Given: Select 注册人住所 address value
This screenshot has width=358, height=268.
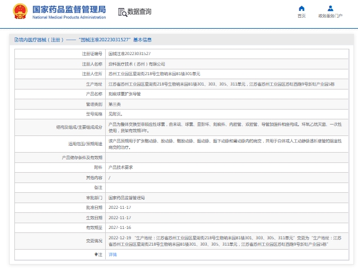Looking at the screenshot, I should tap(154, 74).
